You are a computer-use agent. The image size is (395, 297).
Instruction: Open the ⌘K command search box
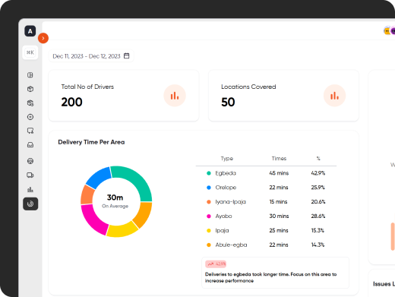click(30, 52)
